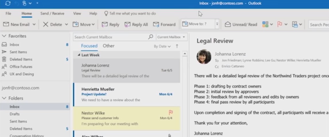Select Inbox in the Folders list
Image resolution: width=329 pixels, height=137 pixels.
pos(35,106)
